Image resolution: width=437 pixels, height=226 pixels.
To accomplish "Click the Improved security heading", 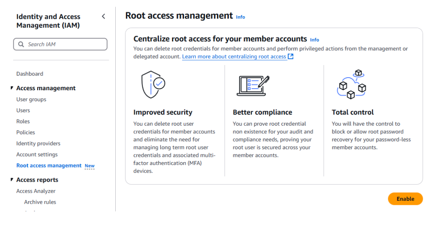I will pyautogui.click(x=163, y=112).
